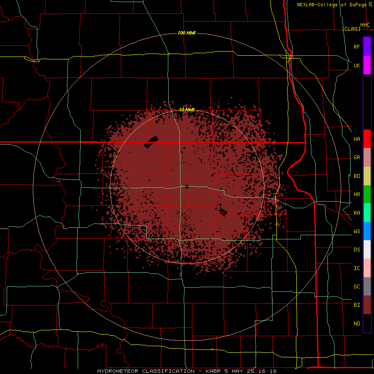Click the green HR legend swatch
This screenshot has width=374, height=374.
(x=367, y=194)
